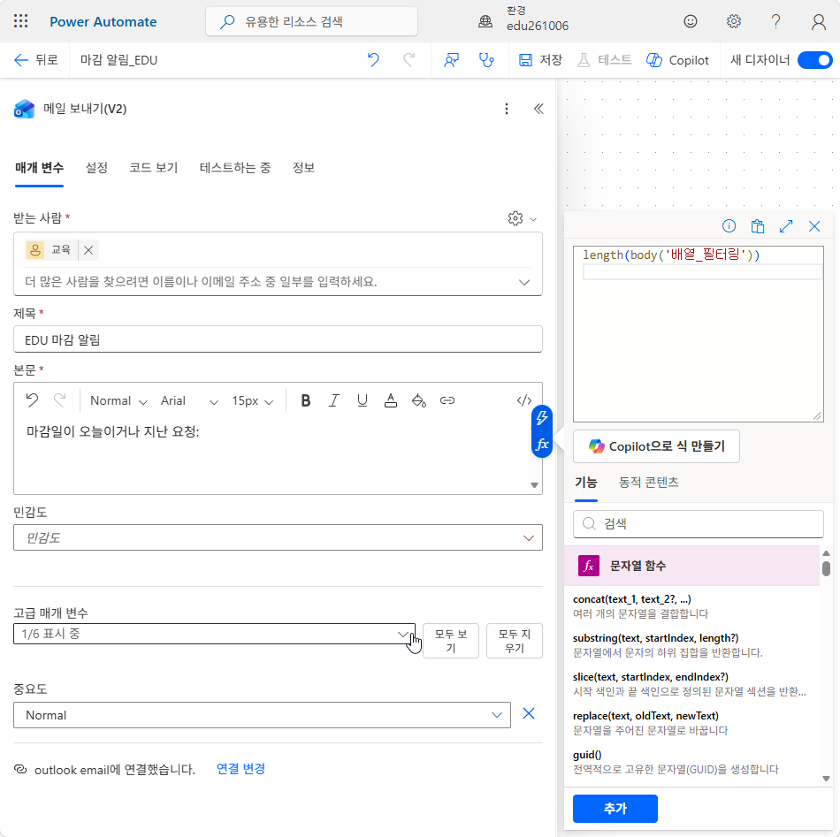Collapse the action panel with double chevron
The image size is (840, 837).
[x=538, y=109]
